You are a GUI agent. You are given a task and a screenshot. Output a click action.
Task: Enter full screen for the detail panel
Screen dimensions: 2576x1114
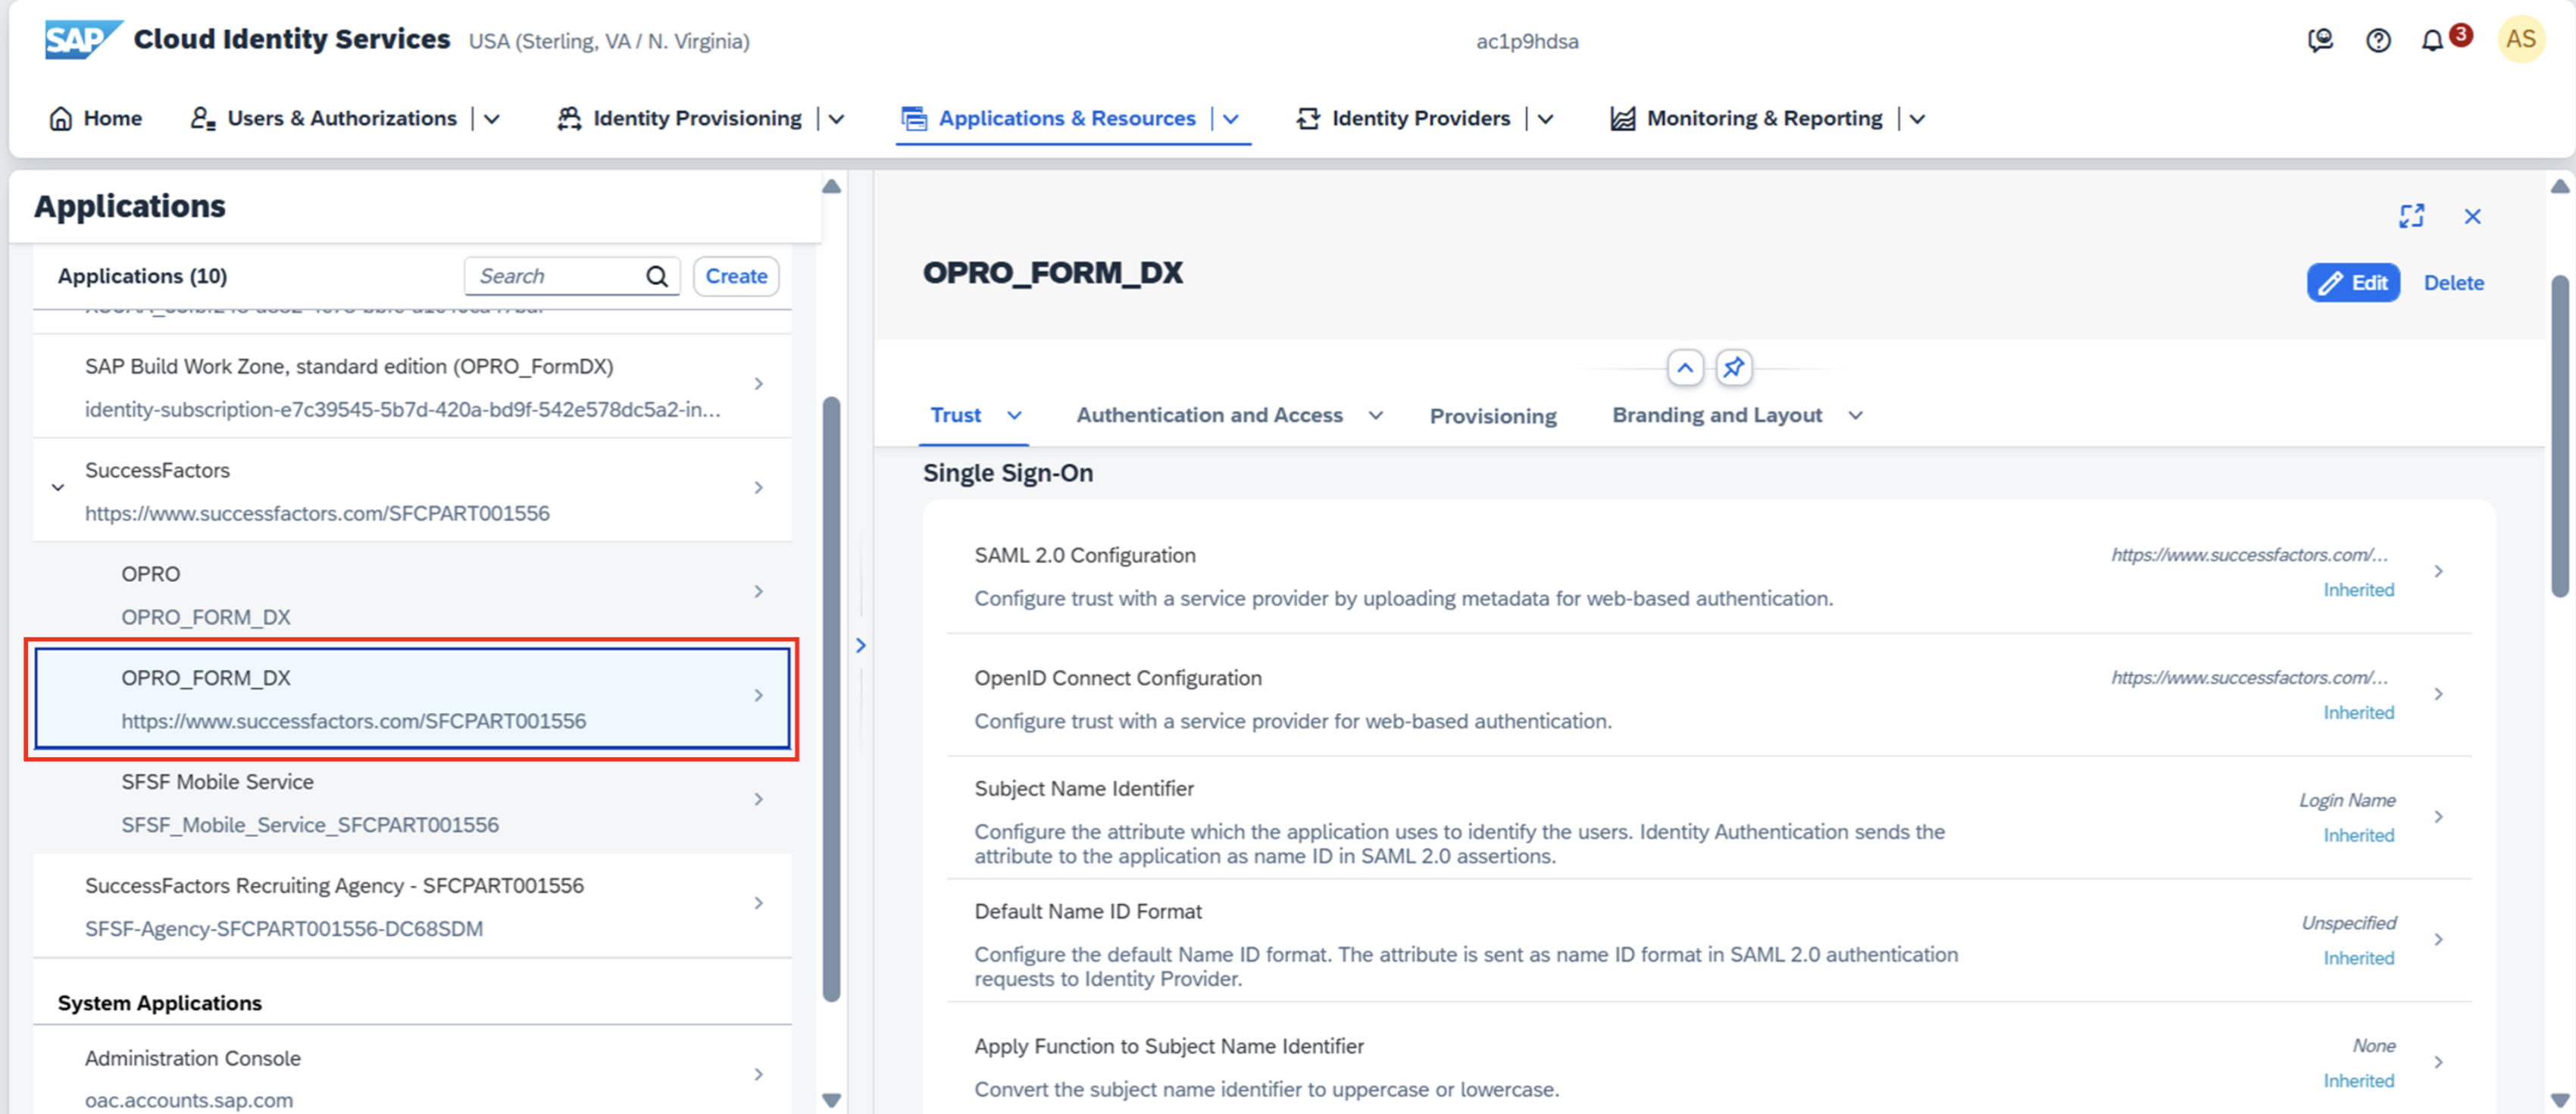tap(2411, 216)
